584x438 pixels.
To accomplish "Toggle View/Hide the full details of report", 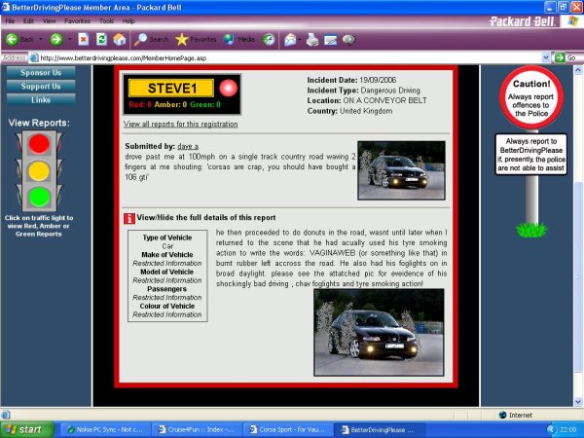I will coord(205,217).
